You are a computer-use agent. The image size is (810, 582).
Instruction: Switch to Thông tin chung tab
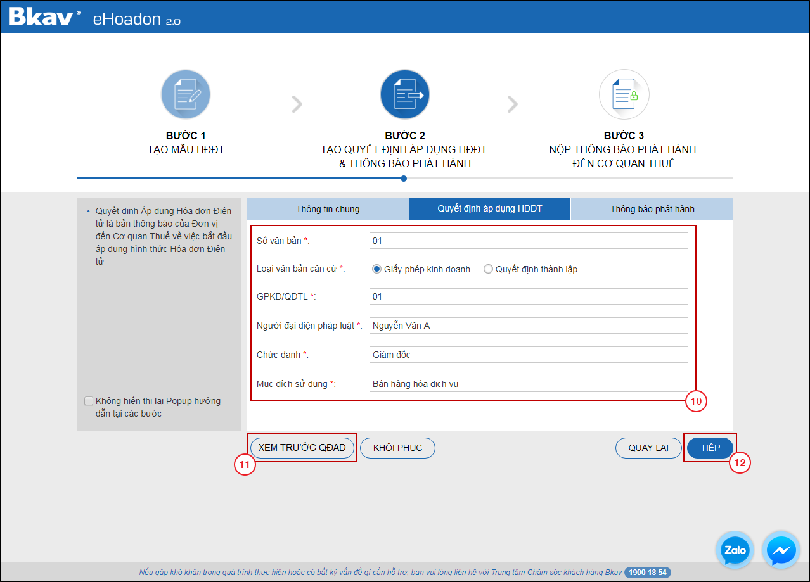328,209
